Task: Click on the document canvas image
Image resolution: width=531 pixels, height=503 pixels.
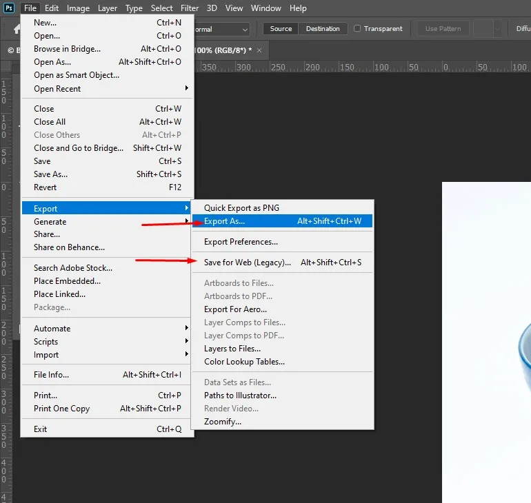Action: (486, 310)
